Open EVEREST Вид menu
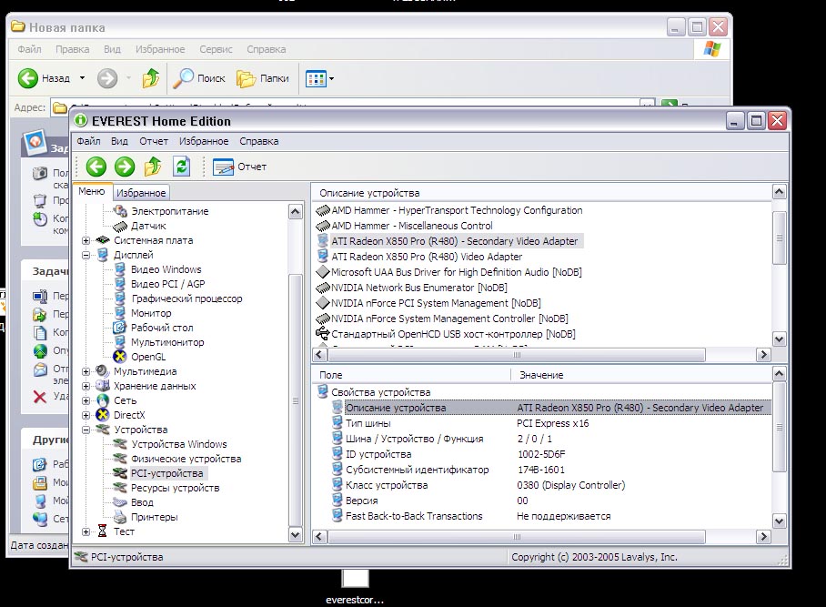The height and width of the screenshot is (607, 826). 119,141
